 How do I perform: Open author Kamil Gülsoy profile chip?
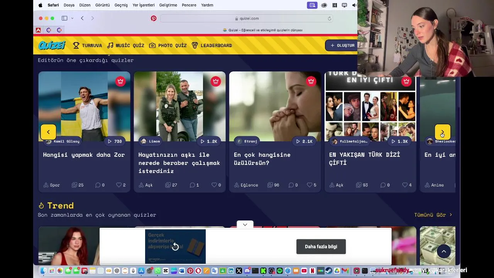pyautogui.click(x=63, y=141)
